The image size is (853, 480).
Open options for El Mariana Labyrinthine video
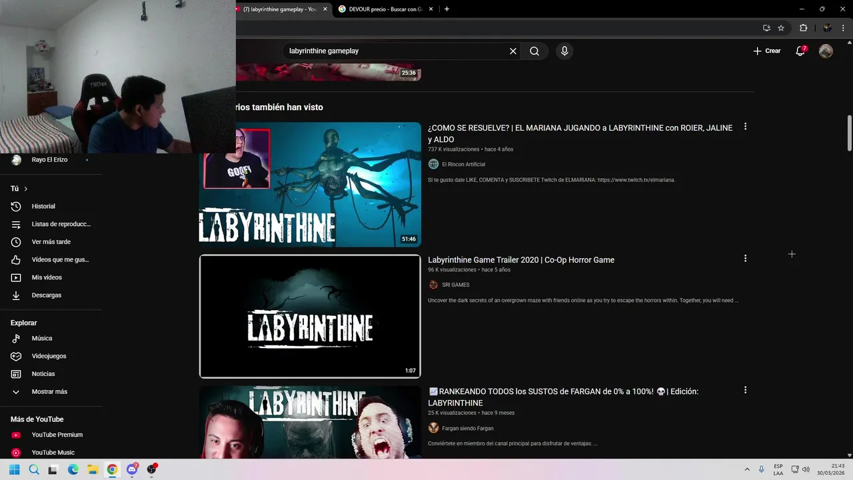click(745, 127)
